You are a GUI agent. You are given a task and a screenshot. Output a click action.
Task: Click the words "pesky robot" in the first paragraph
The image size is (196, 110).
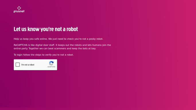[96, 39]
